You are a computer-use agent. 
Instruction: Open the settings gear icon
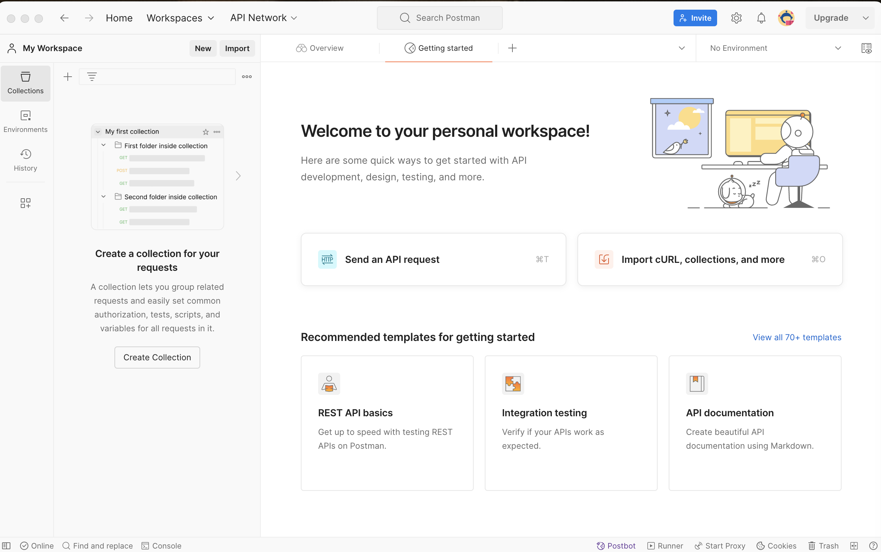(x=736, y=18)
